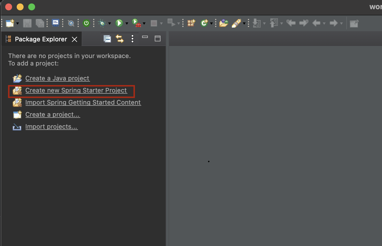This screenshot has height=246, width=382.
Task: Click the Relaunch square-with-play icon
Action: (171, 23)
